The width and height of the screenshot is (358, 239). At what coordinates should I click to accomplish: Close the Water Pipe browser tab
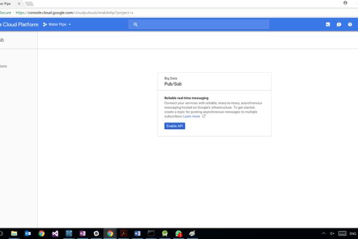coord(19,4)
